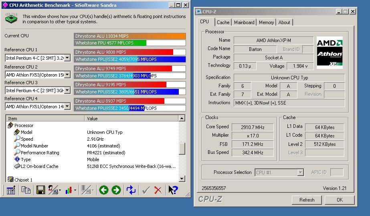Click the blue Type icon in list
The height and width of the screenshot is (216, 370).
tap(17, 159)
